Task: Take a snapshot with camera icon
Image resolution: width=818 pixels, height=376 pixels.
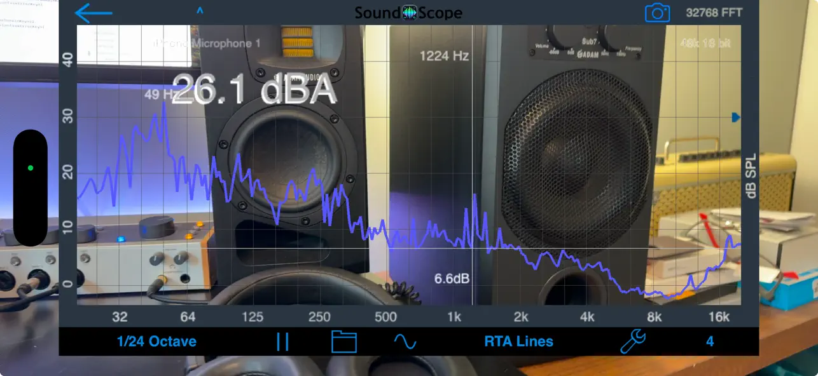Action: pos(658,13)
